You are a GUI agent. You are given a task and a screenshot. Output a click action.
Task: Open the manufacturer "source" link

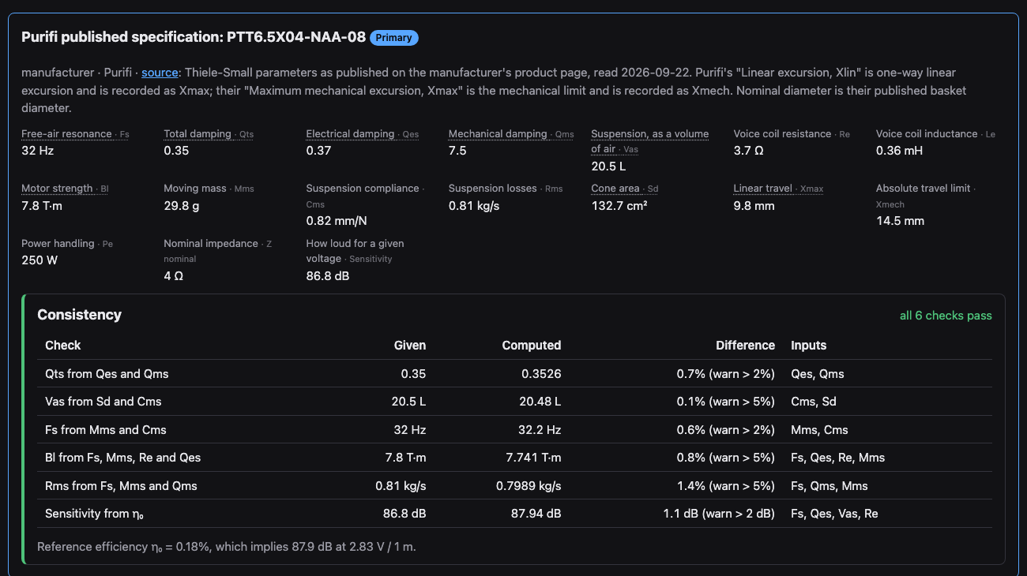pos(160,73)
